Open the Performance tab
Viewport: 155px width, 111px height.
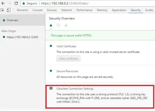[x=84, y=10]
